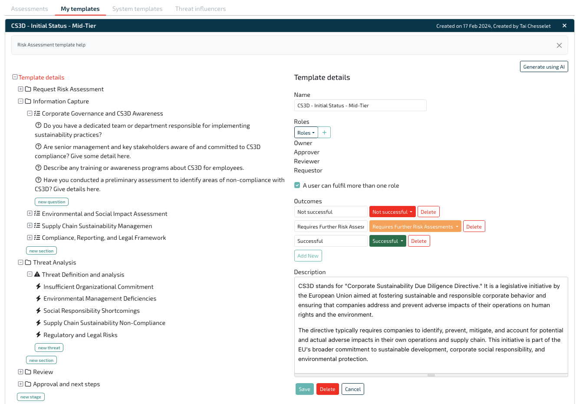Open the System templates tab
The width and height of the screenshot is (576, 404).
point(137,9)
